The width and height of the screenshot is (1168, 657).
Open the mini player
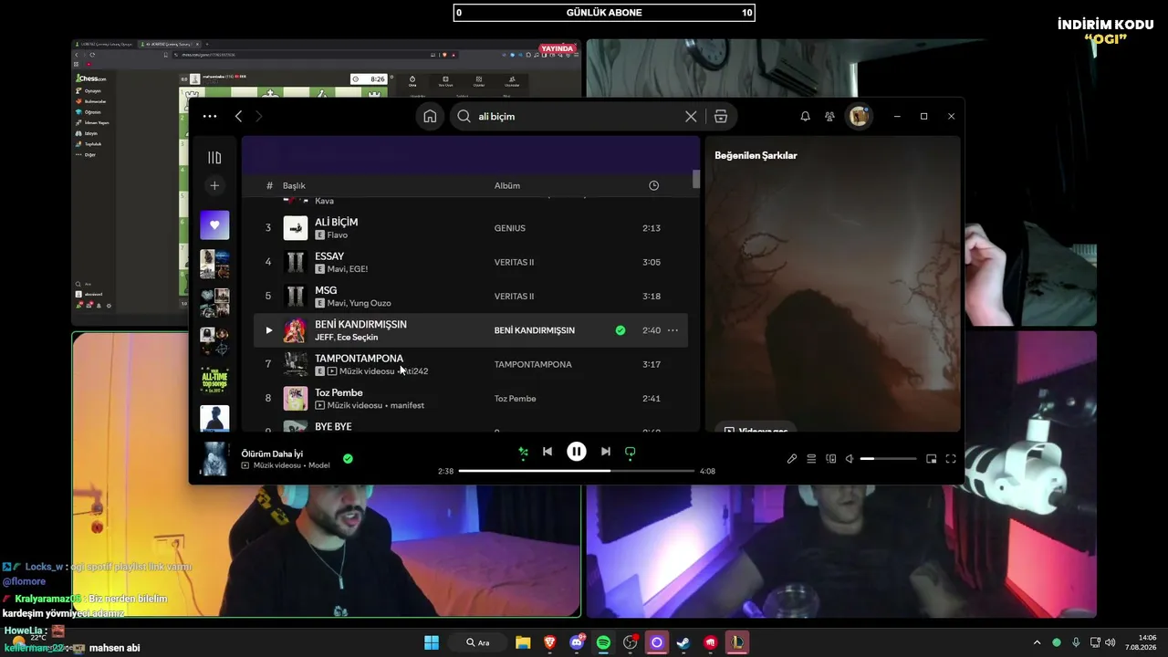coord(932,459)
